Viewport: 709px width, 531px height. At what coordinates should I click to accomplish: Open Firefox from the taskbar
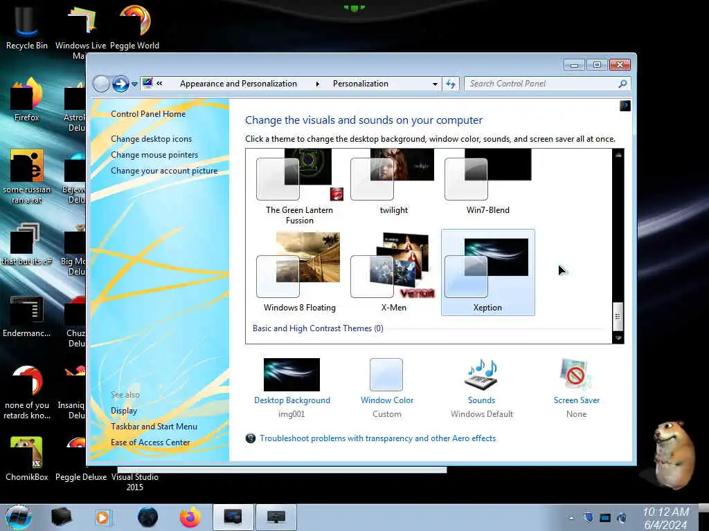190,517
